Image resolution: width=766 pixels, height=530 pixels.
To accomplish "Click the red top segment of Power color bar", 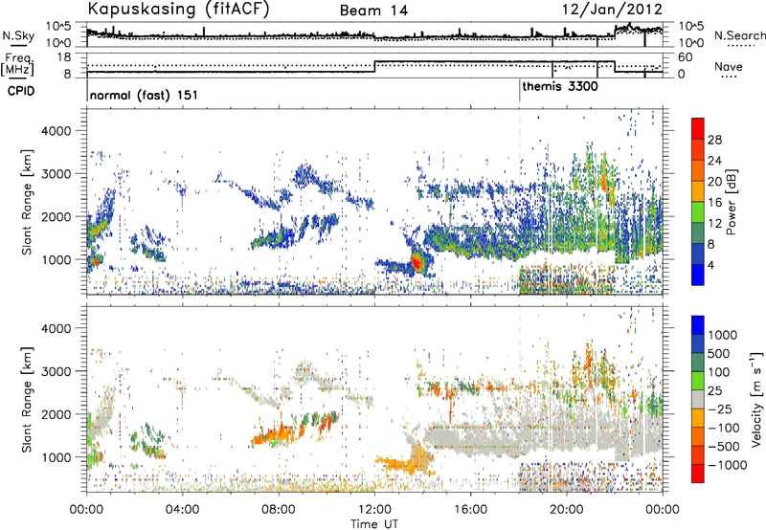I will point(698,128).
